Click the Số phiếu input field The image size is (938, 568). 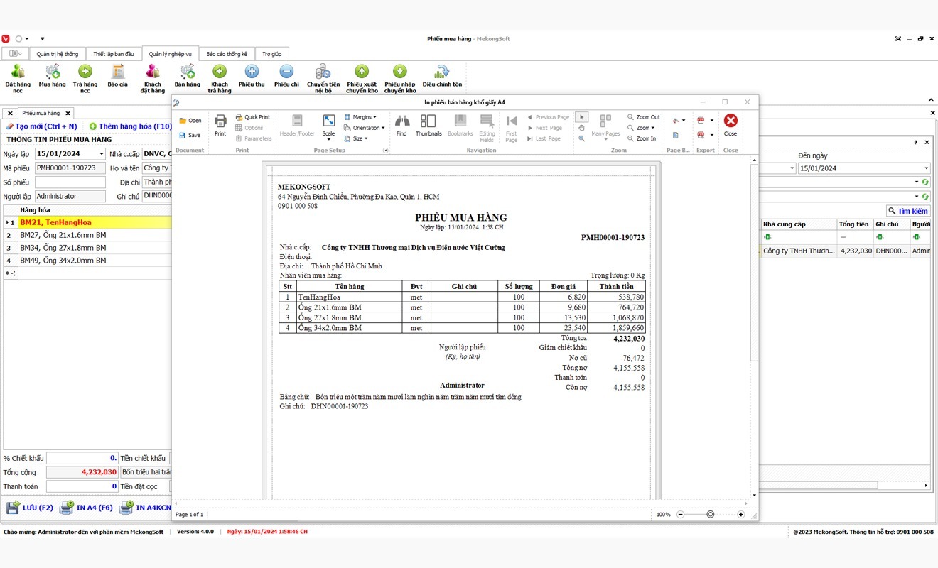point(70,182)
